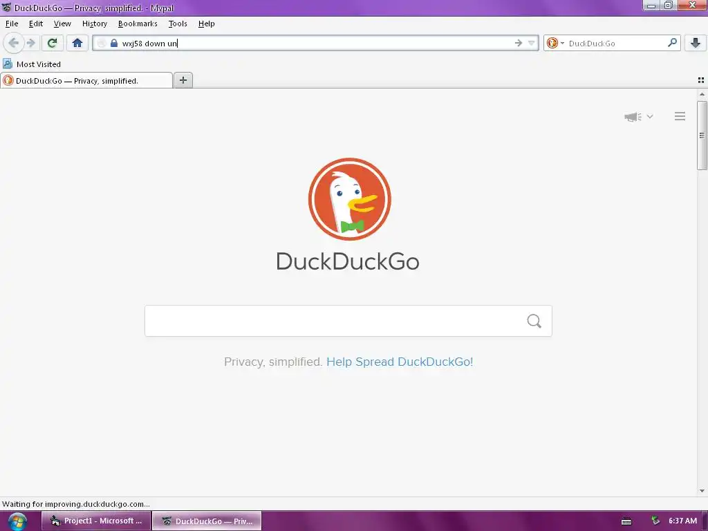Open the Edit menu
This screenshot has height=531, width=708.
point(36,24)
